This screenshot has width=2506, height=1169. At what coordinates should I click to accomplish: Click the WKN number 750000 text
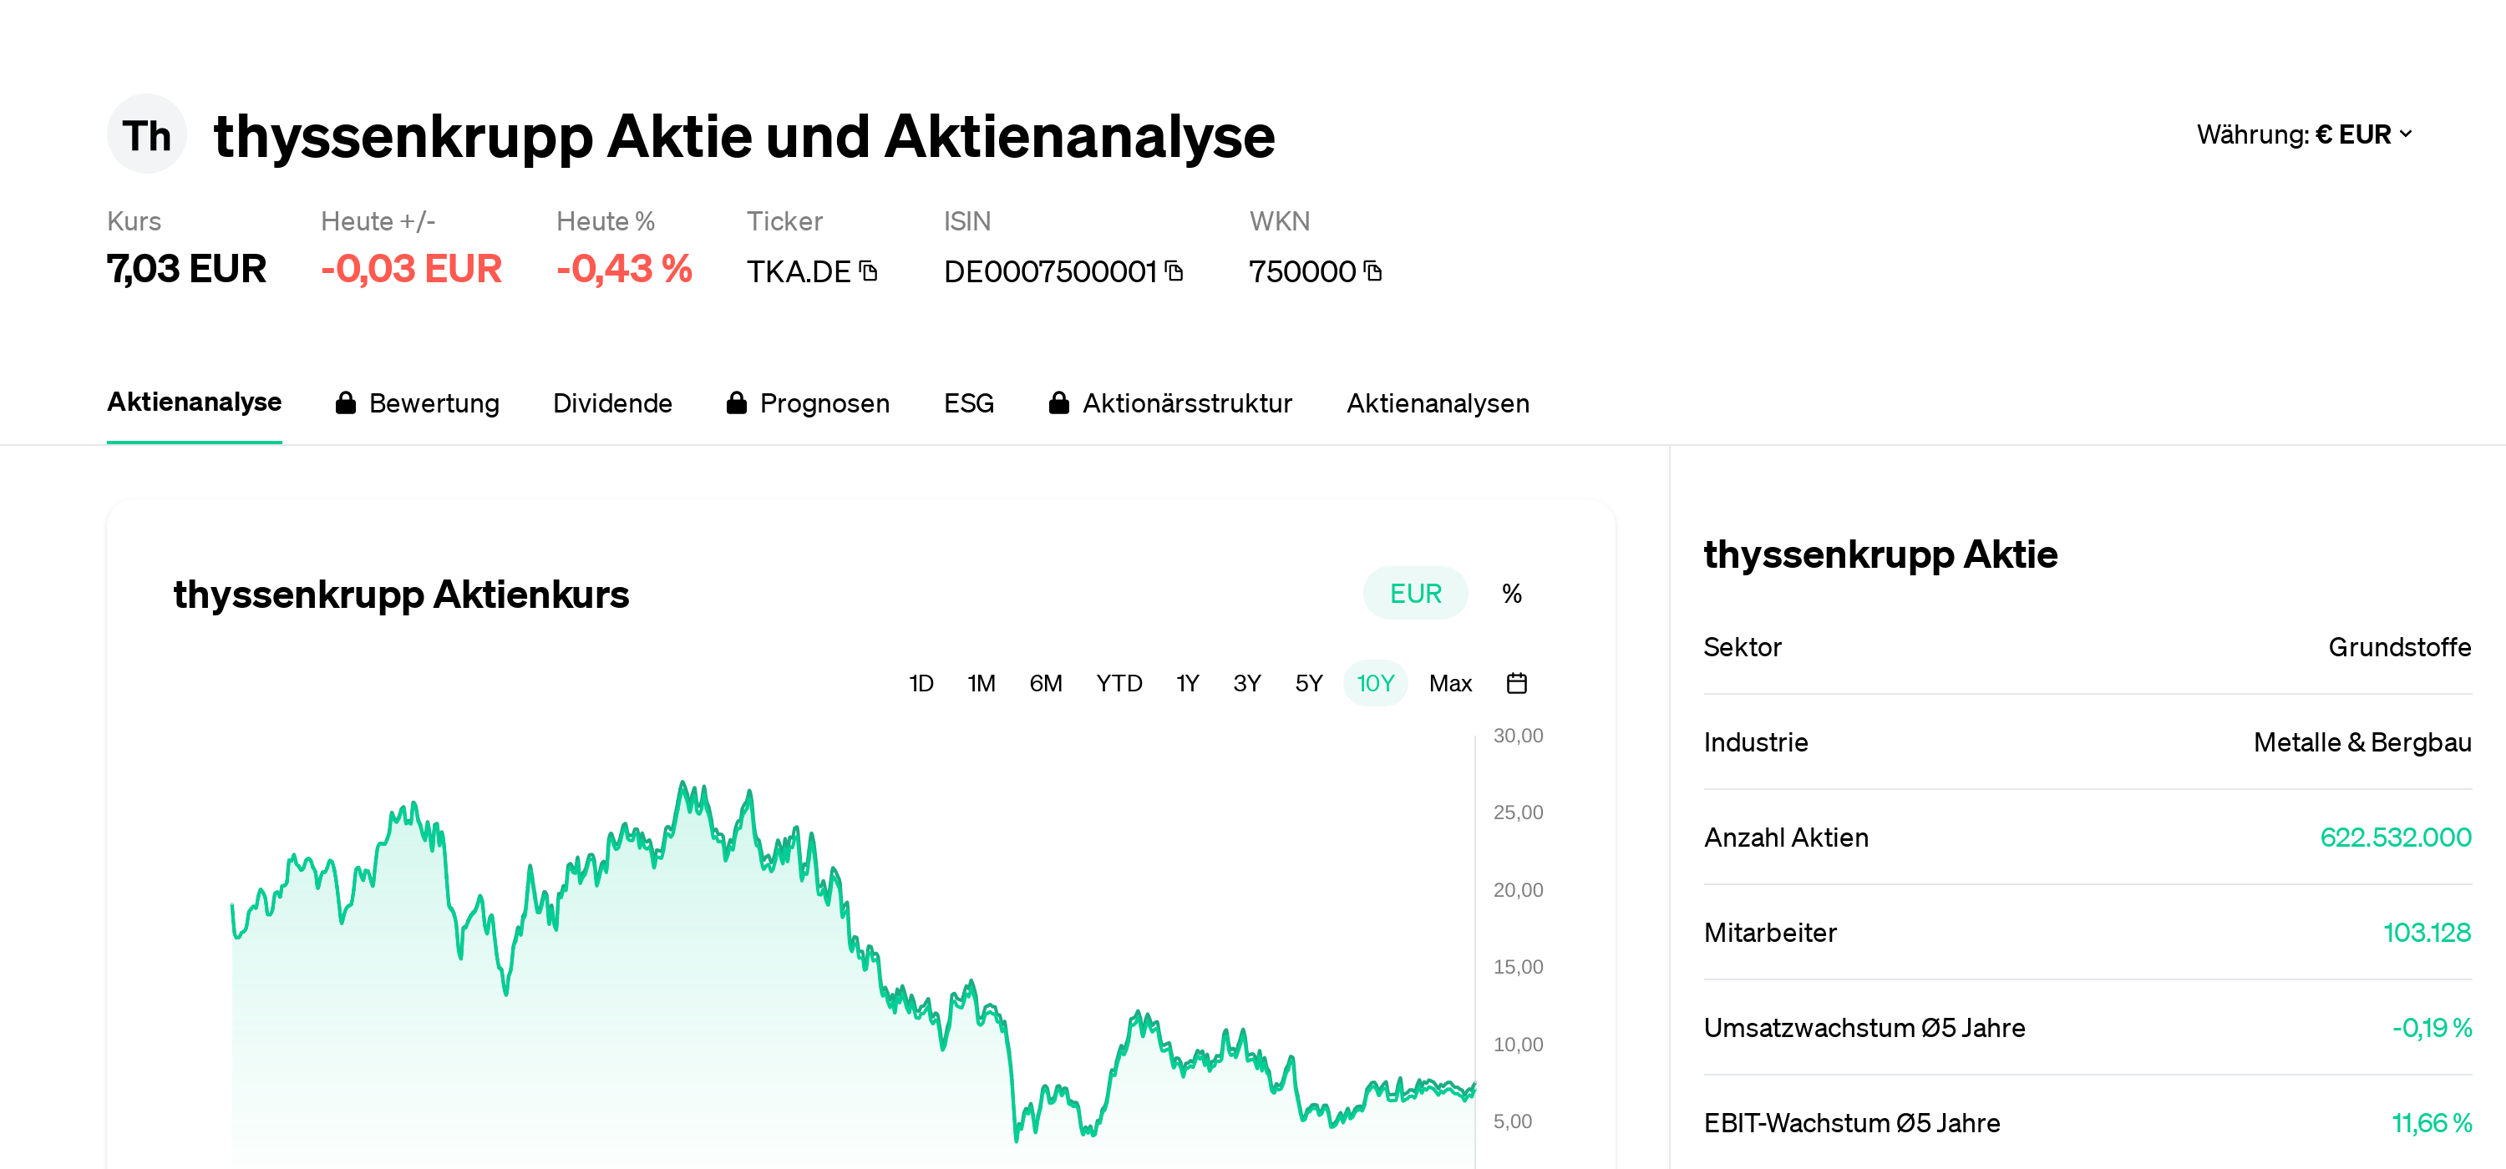(x=1302, y=271)
